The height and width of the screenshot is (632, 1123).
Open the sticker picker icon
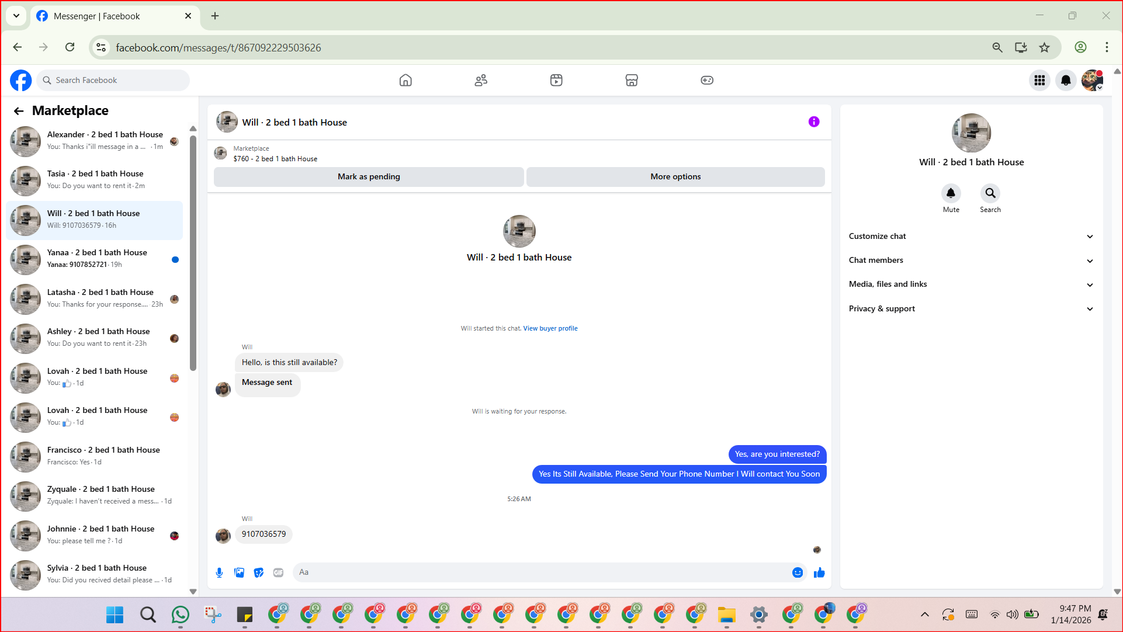pos(259,572)
